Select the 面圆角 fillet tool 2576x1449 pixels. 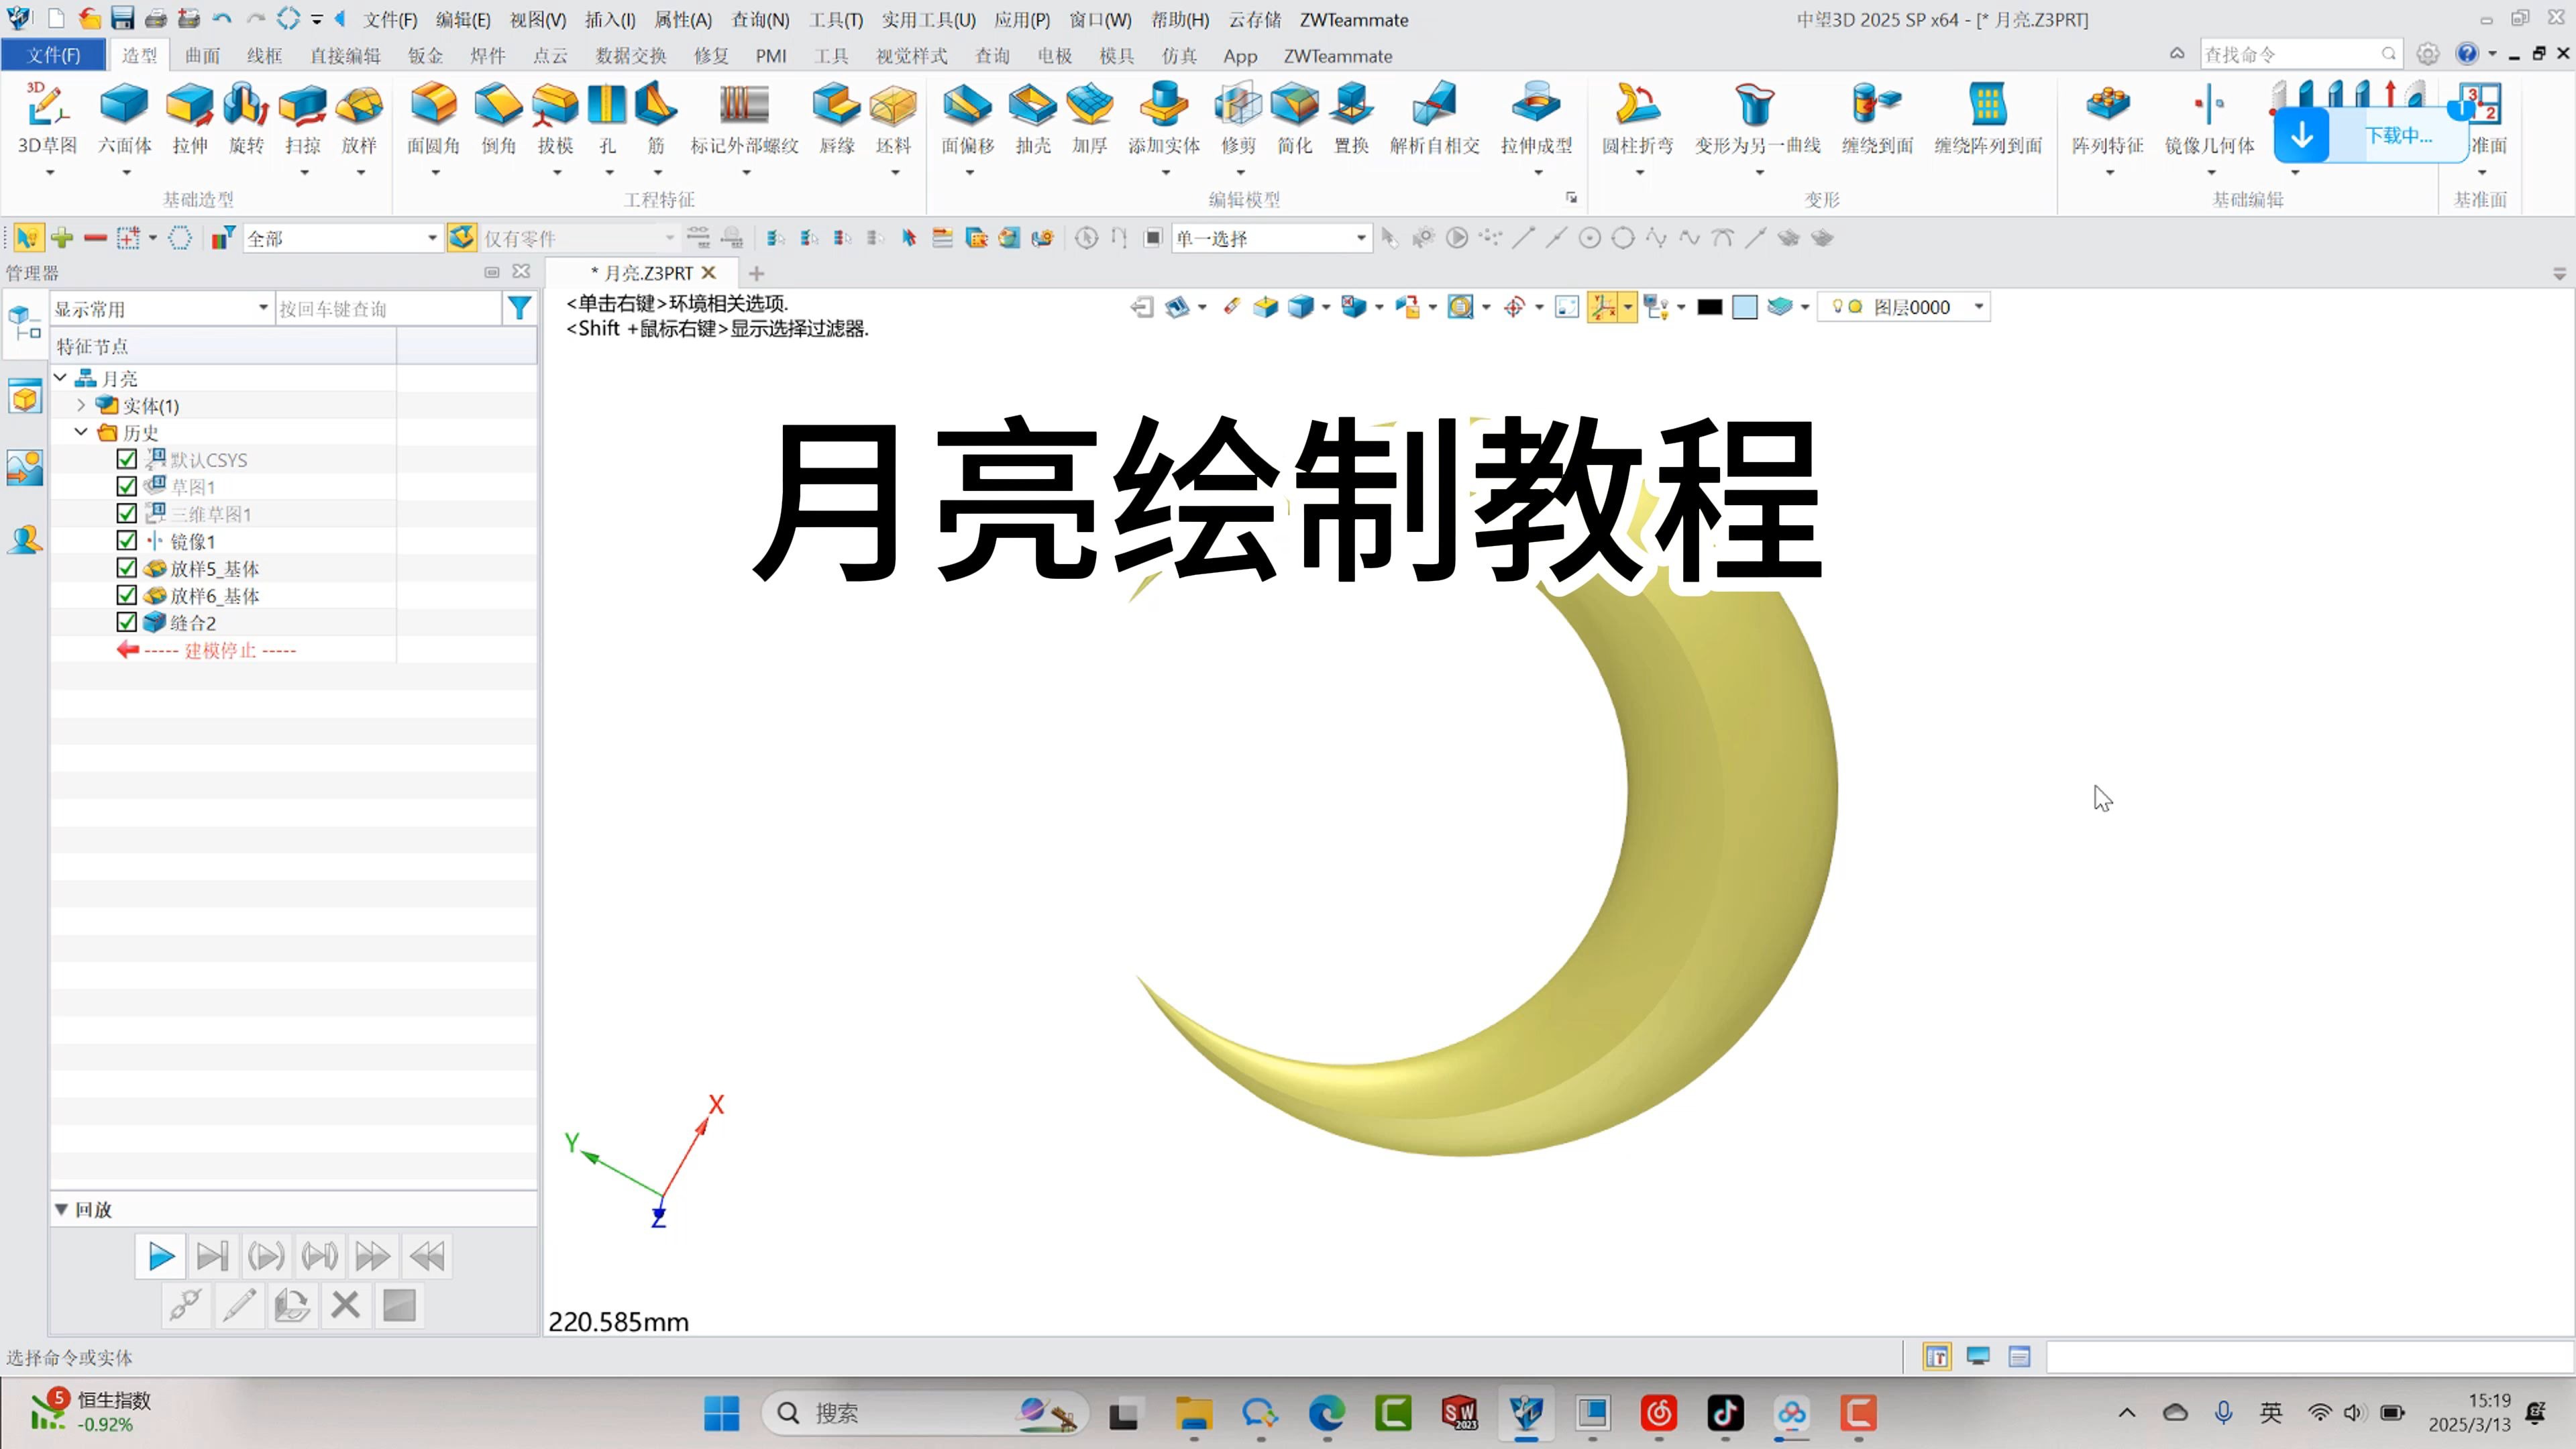click(x=434, y=120)
